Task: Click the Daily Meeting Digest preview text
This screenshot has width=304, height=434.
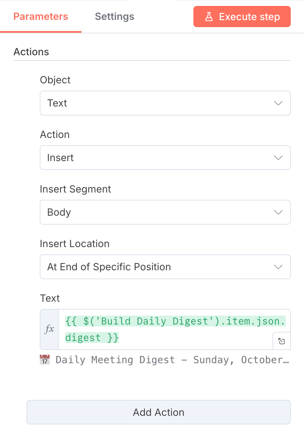Action: [x=172, y=360]
